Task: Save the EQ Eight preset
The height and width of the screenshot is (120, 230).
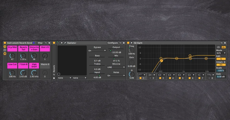Action: click(x=225, y=43)
